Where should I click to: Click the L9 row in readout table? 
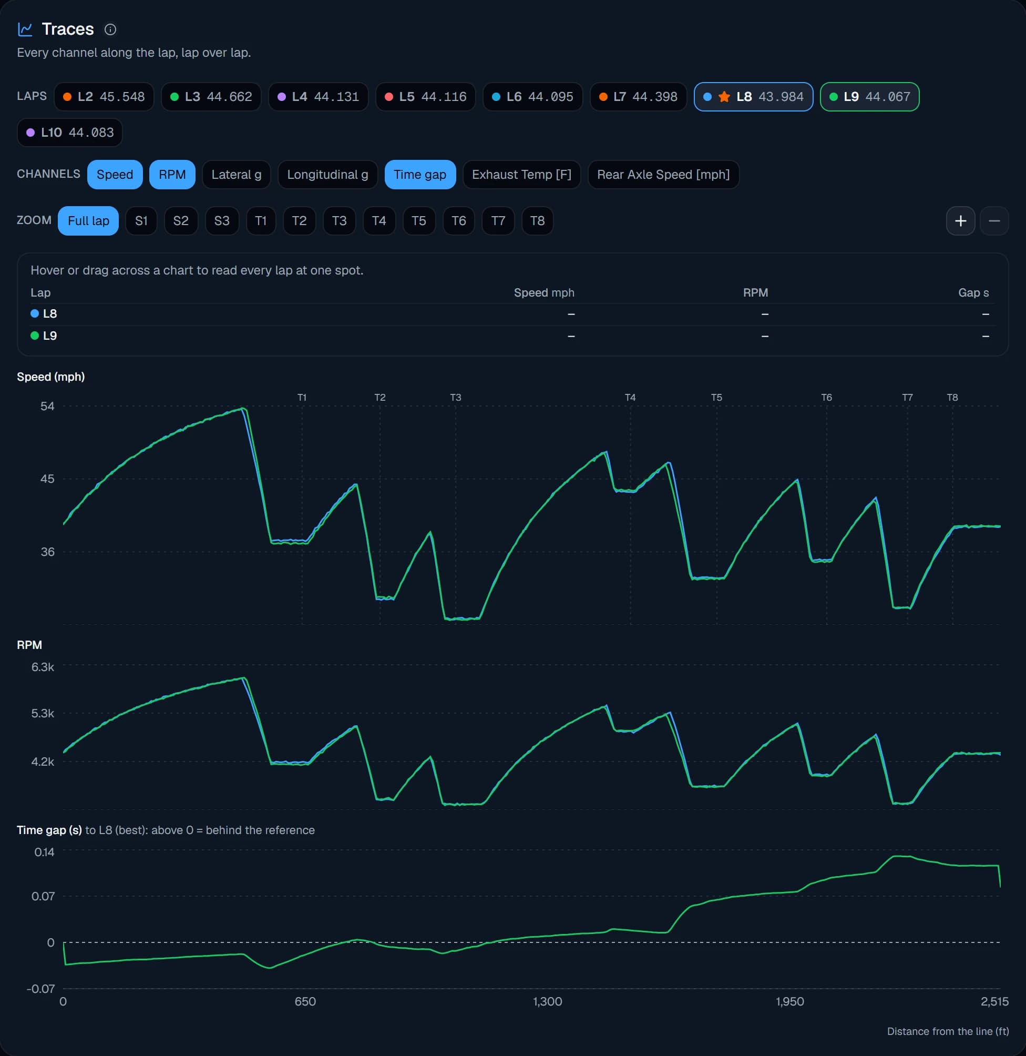(512, 336)
